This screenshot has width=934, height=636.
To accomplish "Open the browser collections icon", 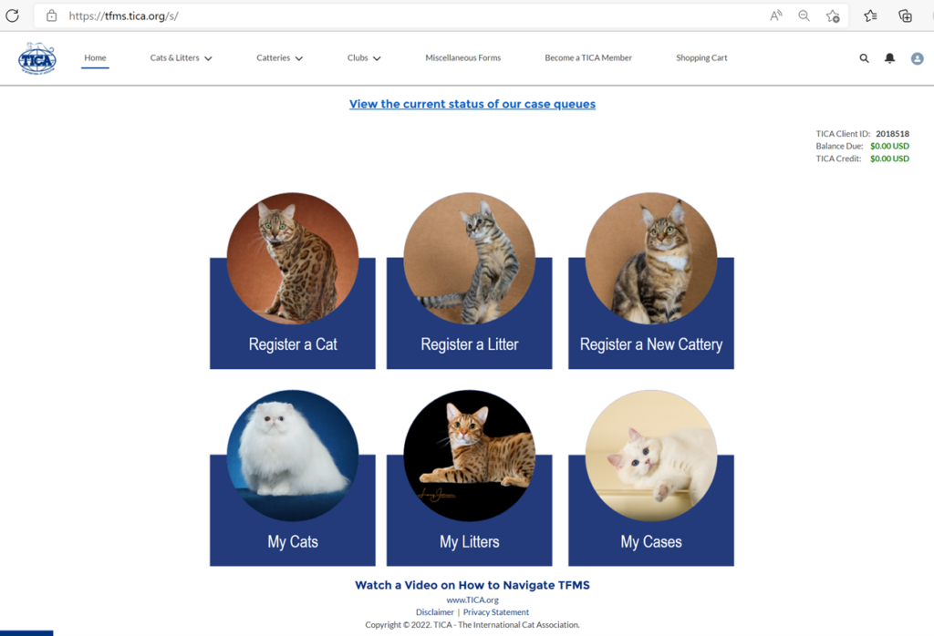I will point(905,16).
